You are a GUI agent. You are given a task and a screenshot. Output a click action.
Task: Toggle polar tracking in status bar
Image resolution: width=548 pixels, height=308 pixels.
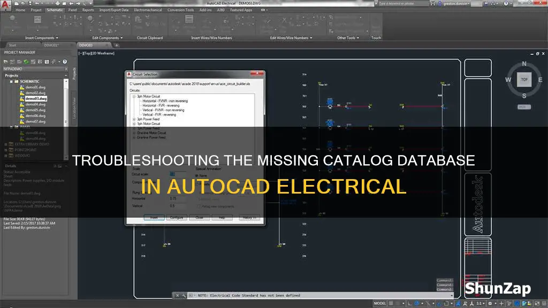click(416, 304)
